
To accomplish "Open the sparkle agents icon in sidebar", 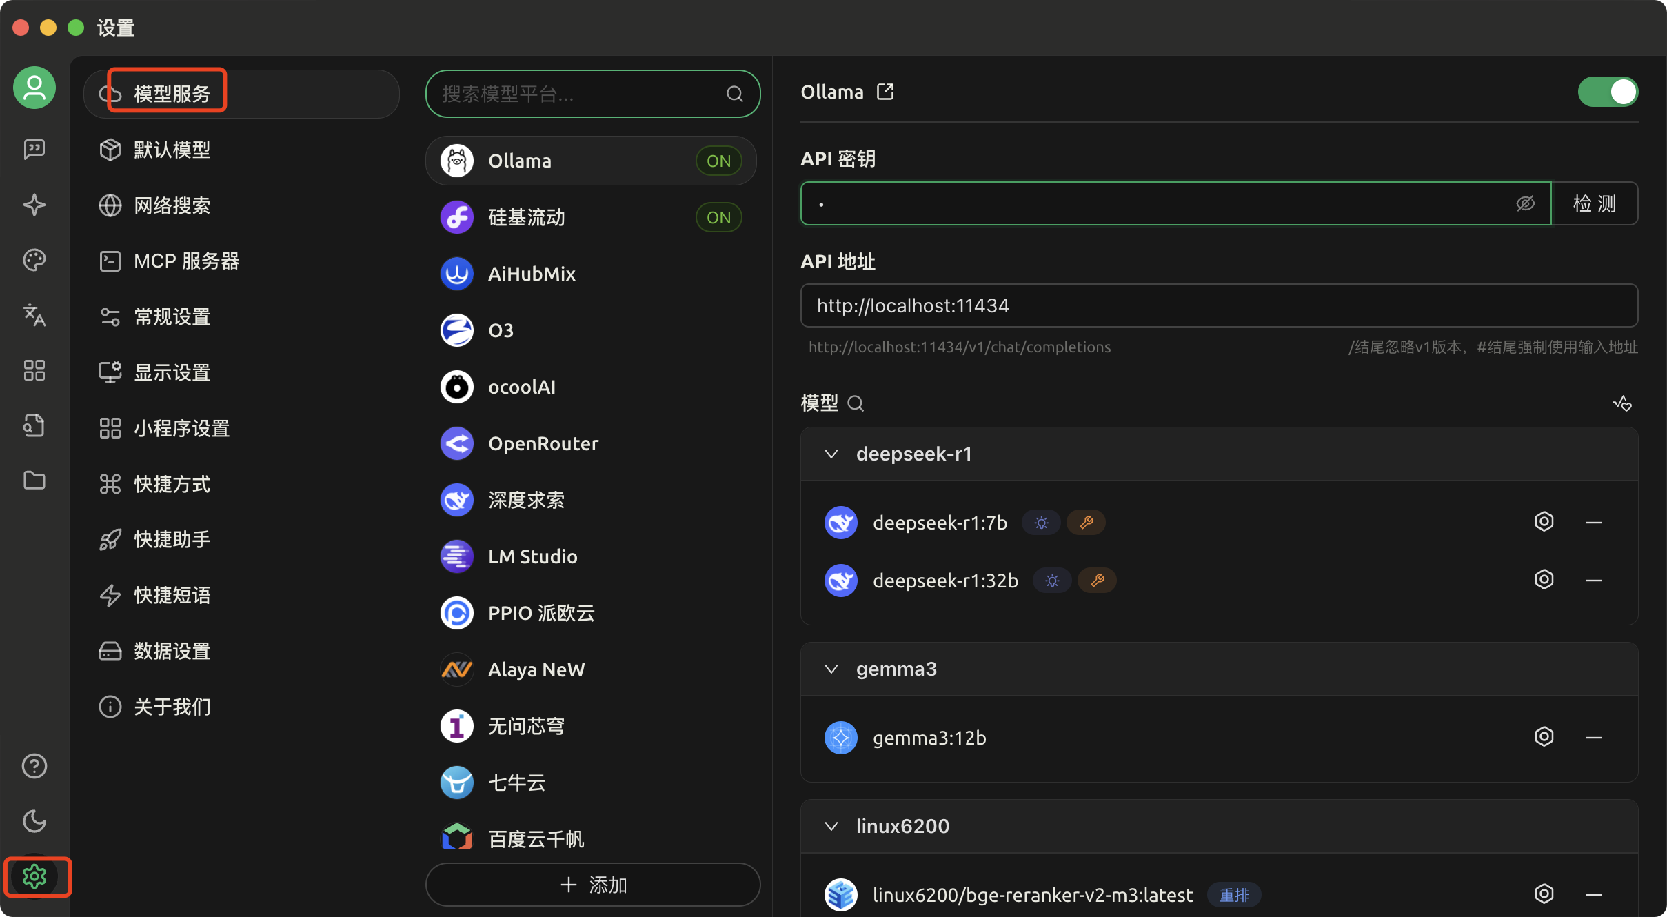I will point(34,205).
